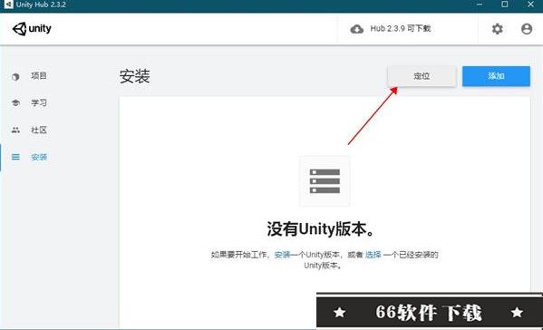Viewport: 543px width, 330px height.
Task: Open the Hub 2.3.9 可下载 update notice
Action: 401,29
